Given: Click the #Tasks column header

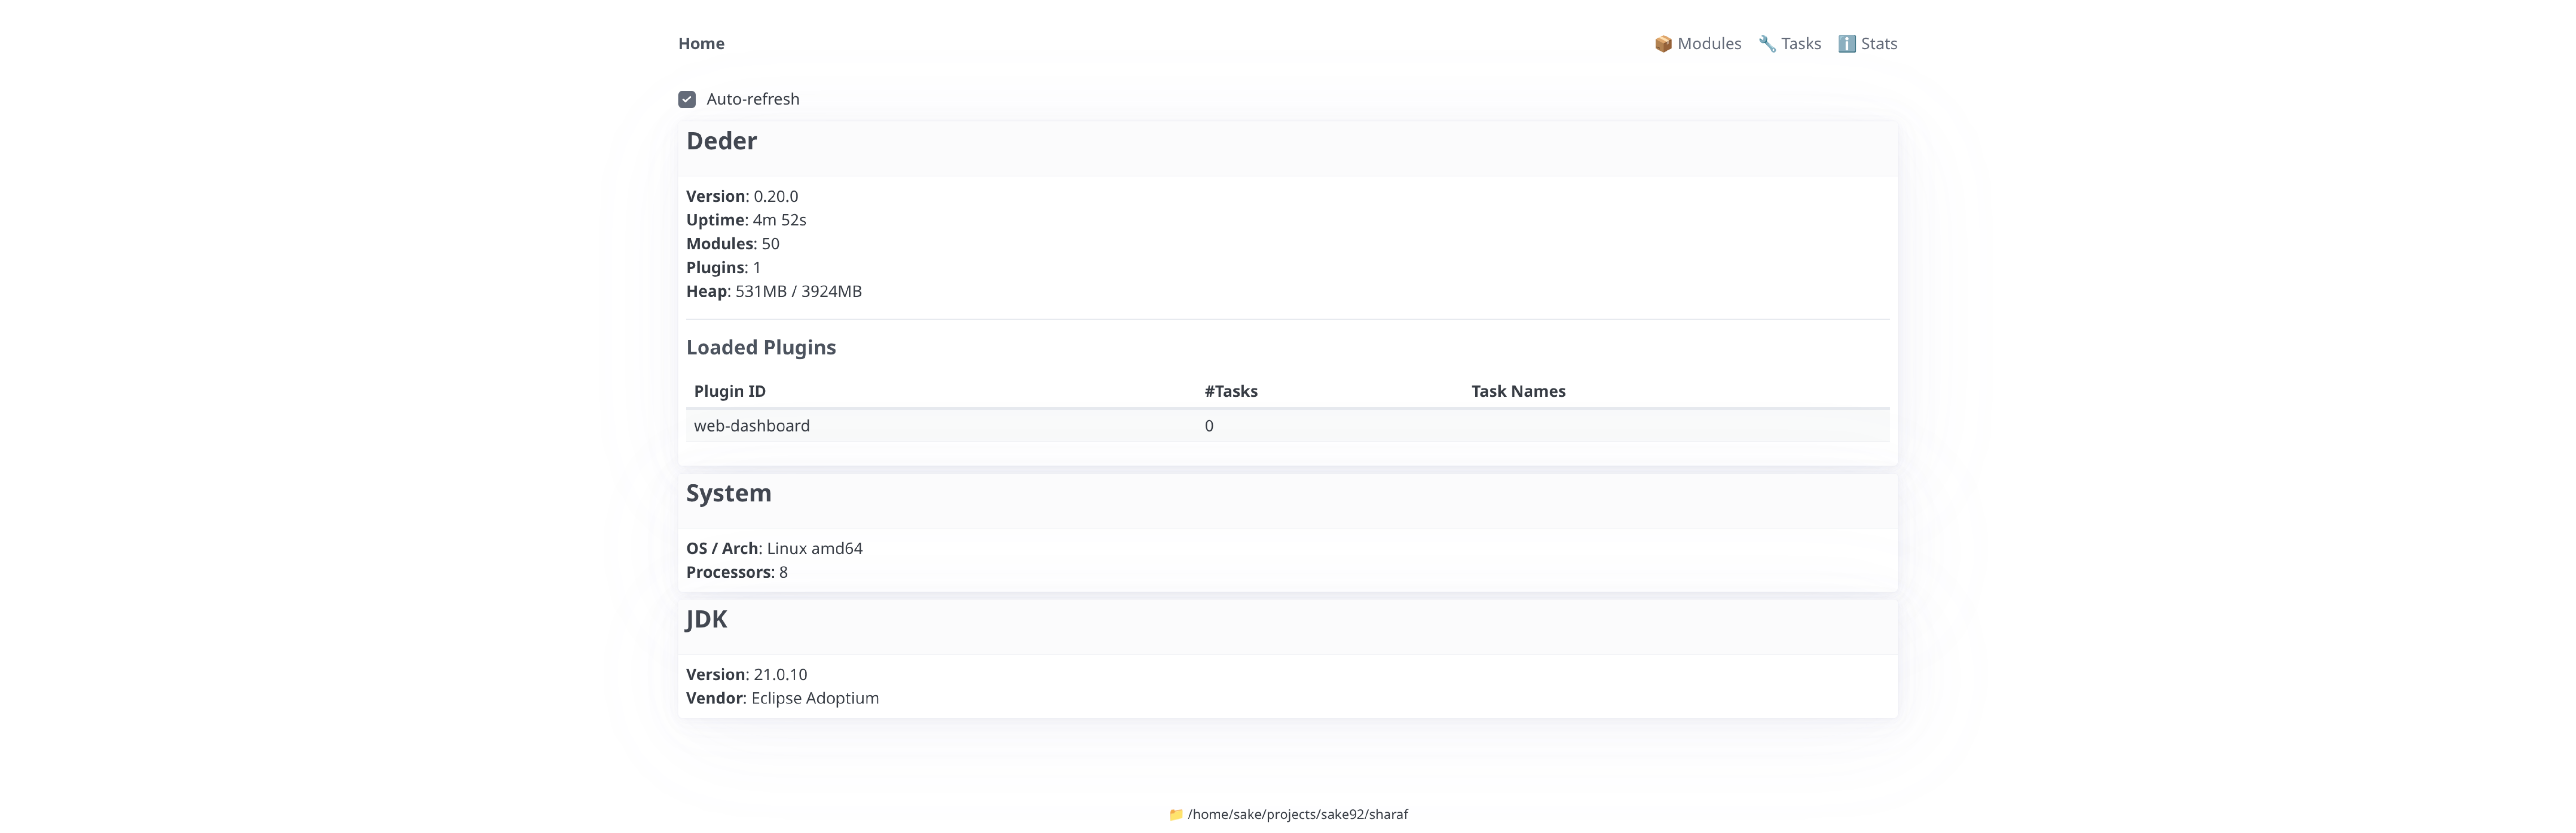Looking at the screenshot, I should click(1231, 391).
